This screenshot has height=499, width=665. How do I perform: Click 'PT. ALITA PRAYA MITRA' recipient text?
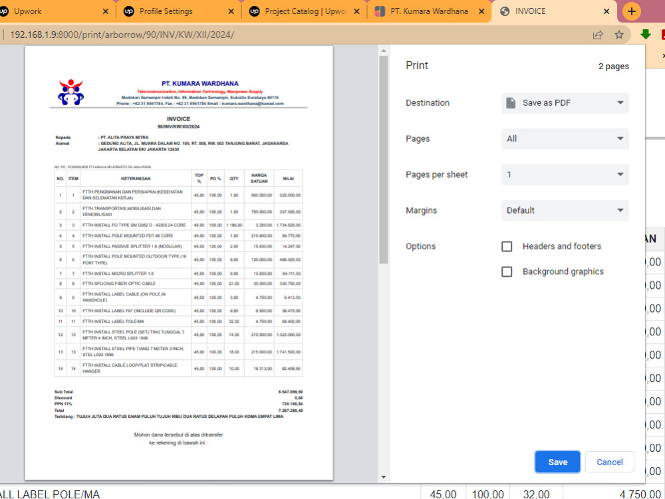[125, 138]
